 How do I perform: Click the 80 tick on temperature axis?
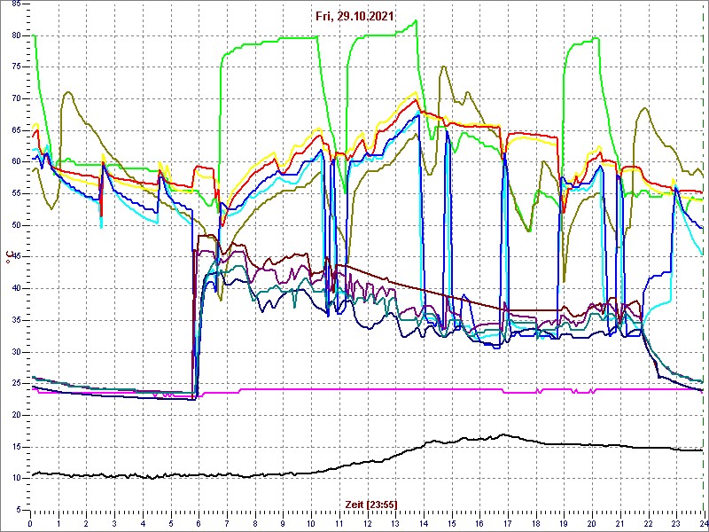point(15,35)
